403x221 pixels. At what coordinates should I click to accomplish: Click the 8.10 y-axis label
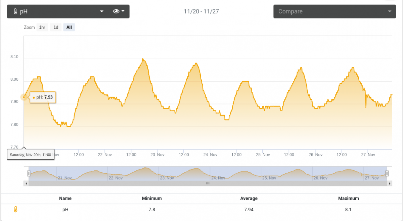(x=14, y=57)
